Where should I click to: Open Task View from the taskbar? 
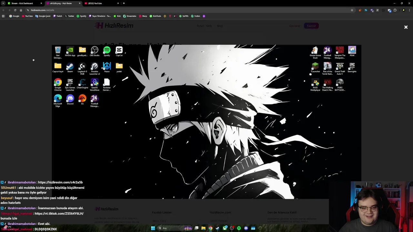point(196,228)
